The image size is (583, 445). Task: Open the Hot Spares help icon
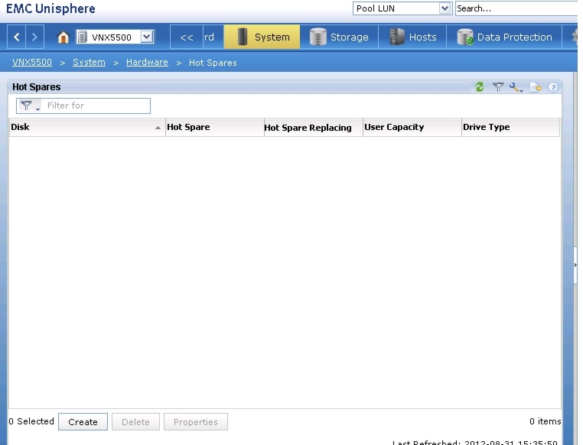coord(553,87)
